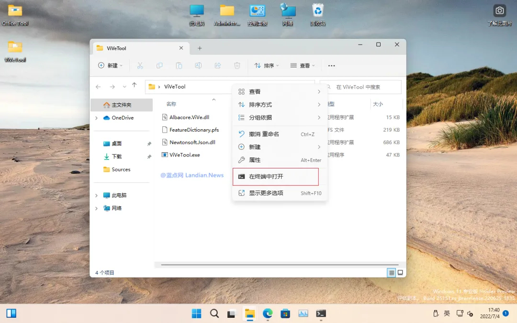Screen dimensions: 517x323
Task: Select the Cut icon in the toolbar
Action: [140, 66]
